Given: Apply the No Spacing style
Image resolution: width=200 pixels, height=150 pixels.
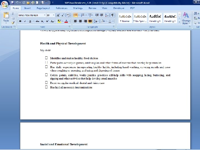Looking at the screenshot, I should (x=140, y=18).
